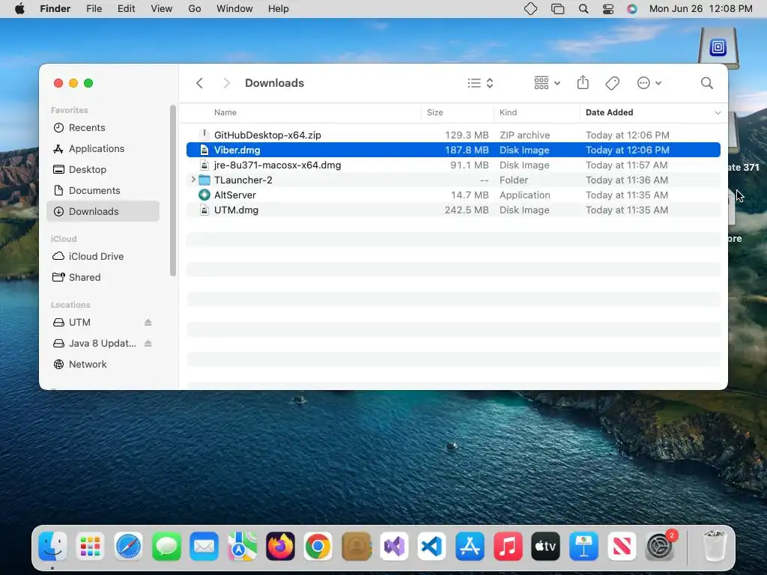Click the AltServer app icon in list
The image size is (767, 575).
pos(204,195)
